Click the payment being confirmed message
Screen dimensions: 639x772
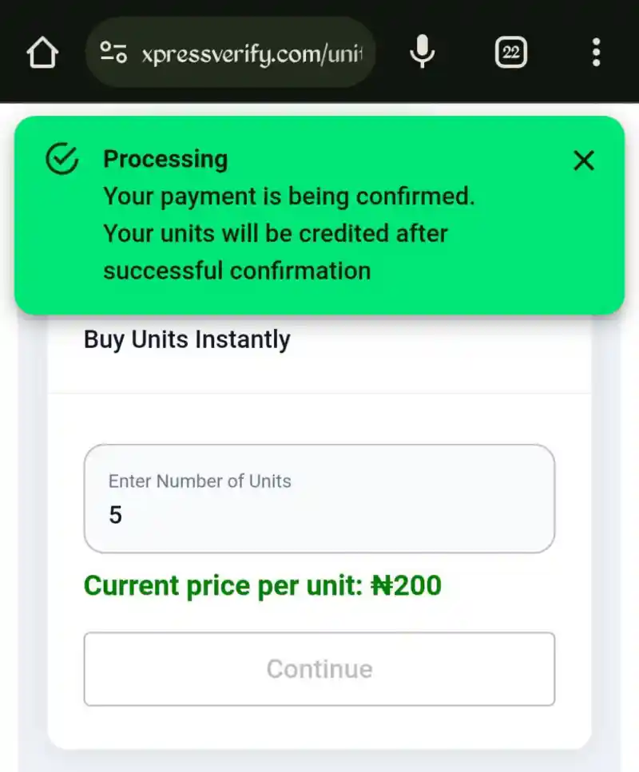(288, 196)
